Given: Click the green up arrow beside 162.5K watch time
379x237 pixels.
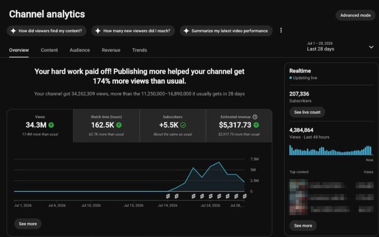Looking at the screenshot, I should click(x=119, y=125).
